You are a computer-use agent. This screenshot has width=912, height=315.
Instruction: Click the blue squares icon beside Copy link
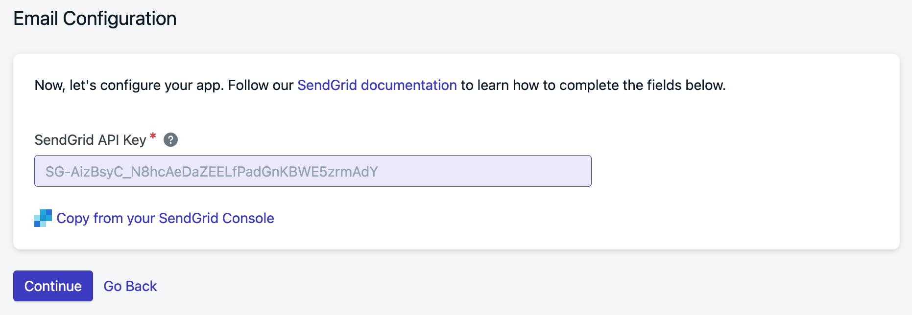click(43, 218)
